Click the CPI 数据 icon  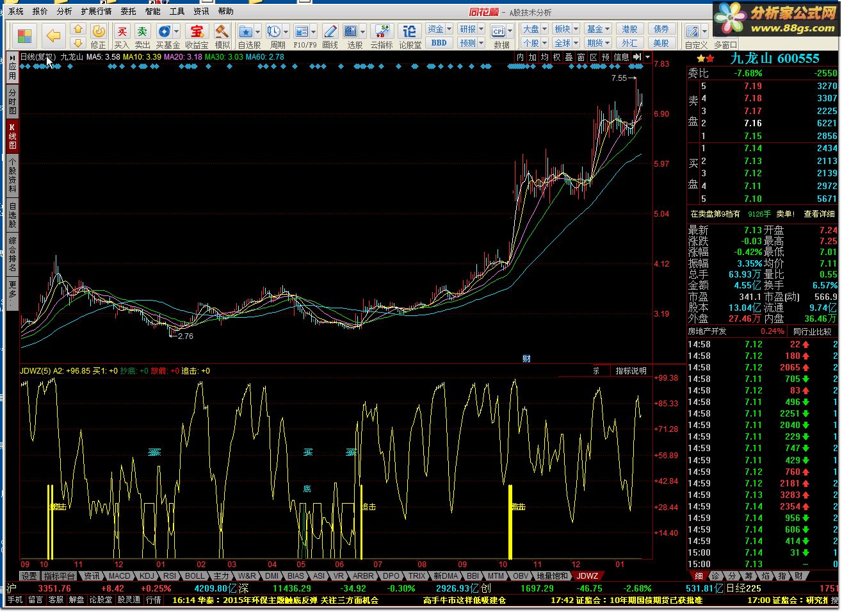(498, 31)
